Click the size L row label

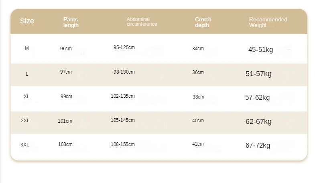[27, 74]
